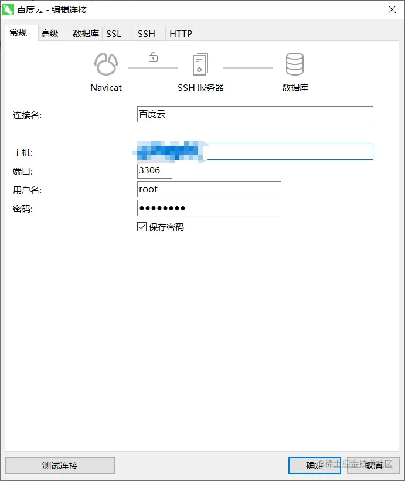Click the padlock icon on connection line
405x481 pixels.
click(x=153, y=57)
